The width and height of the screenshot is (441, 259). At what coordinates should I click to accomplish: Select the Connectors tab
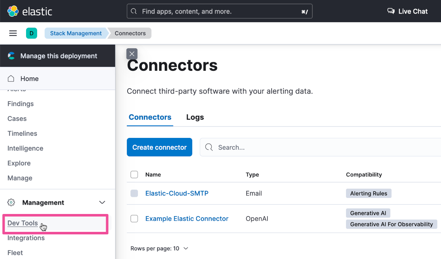click(x=150, y=117)
